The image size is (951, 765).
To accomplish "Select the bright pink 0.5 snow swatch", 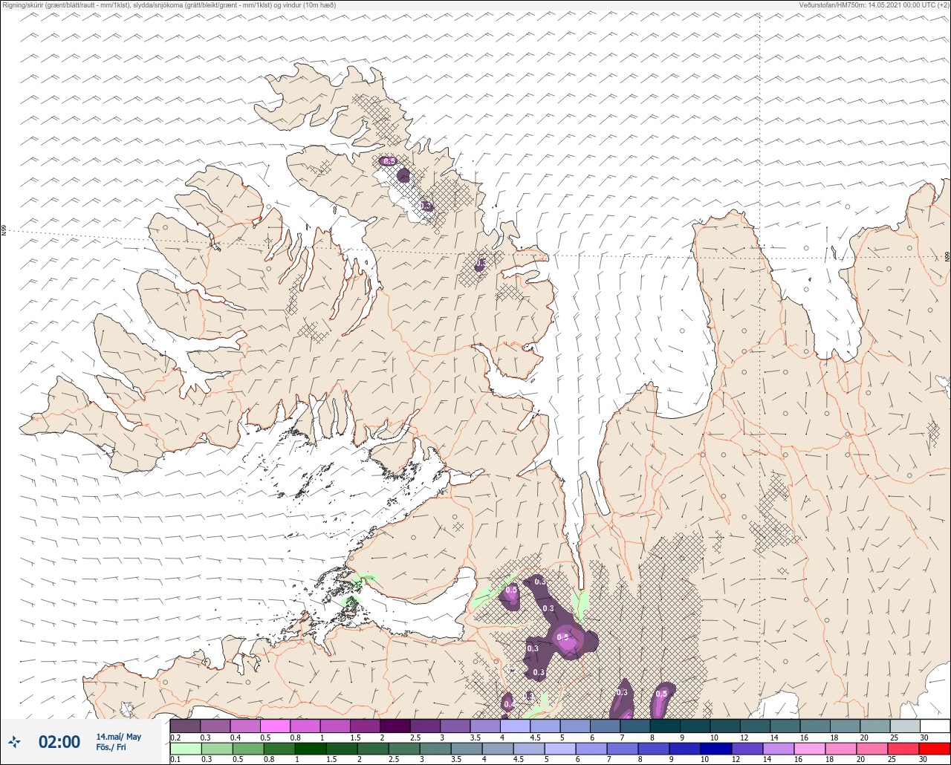I will tap(275, 725).
